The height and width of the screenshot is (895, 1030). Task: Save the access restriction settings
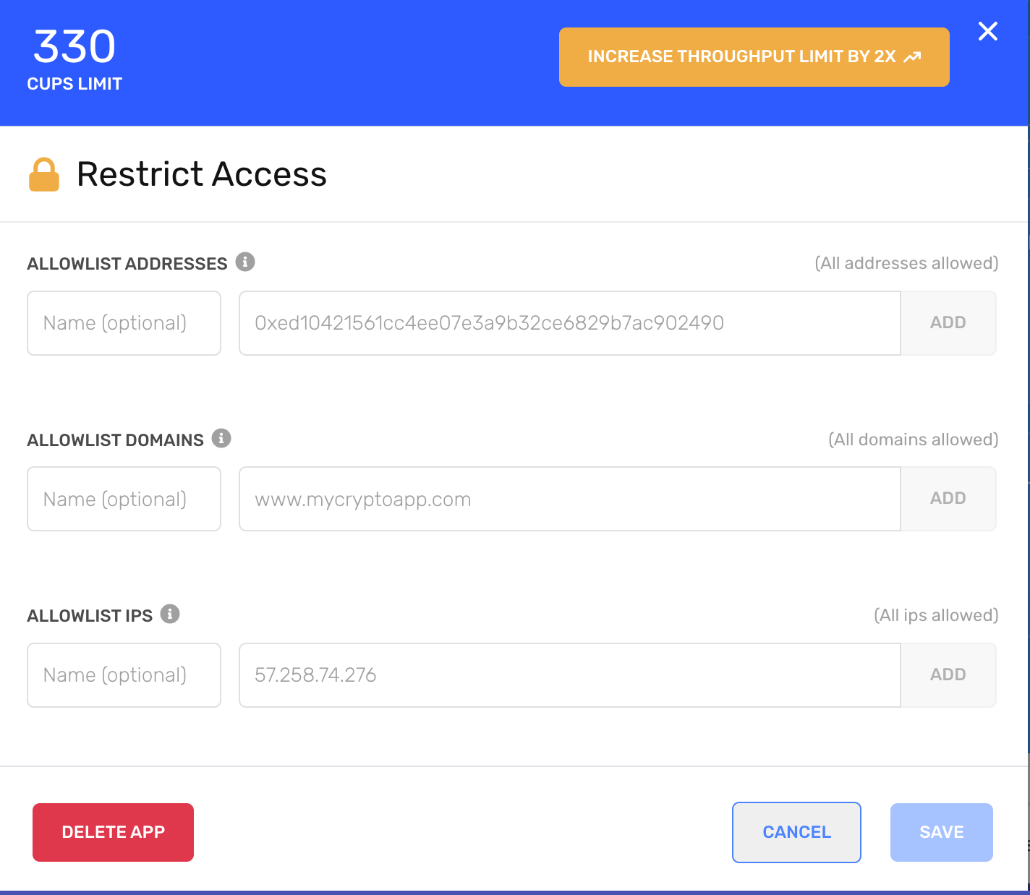click(x=941, y=832)
